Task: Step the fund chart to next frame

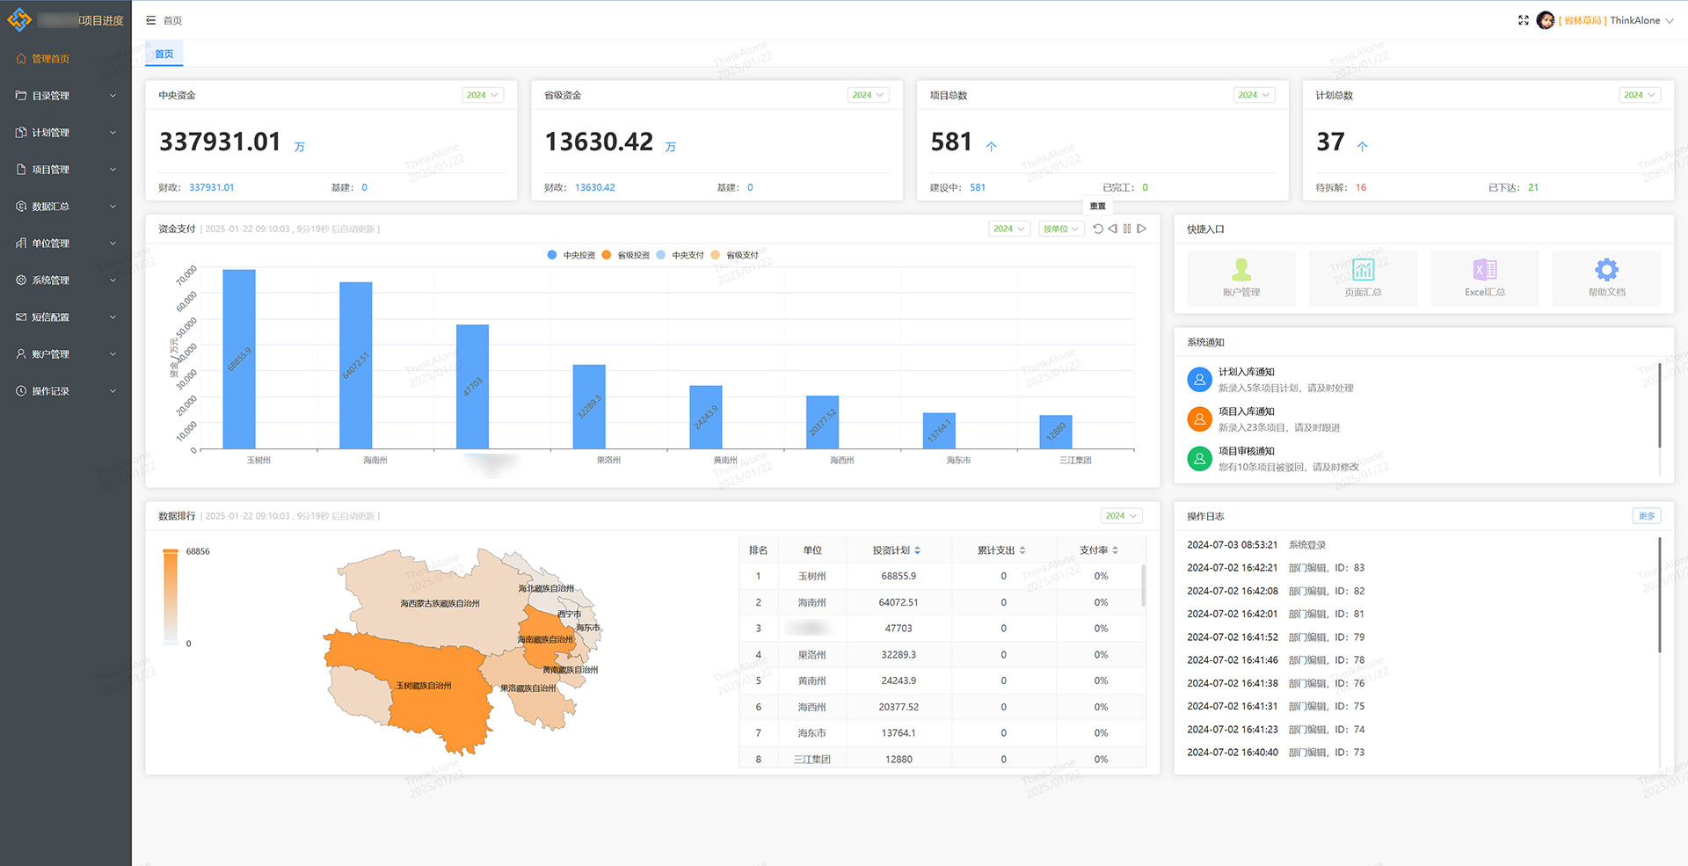Action: 1141,229
